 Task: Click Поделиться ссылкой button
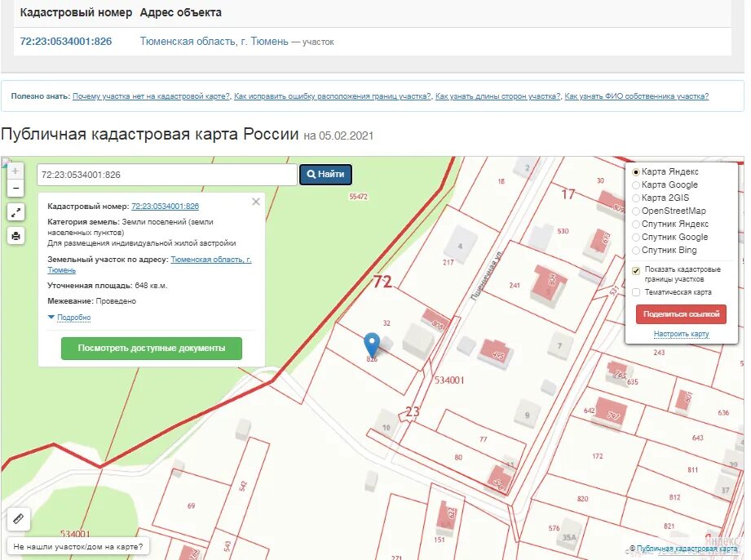point(681,314)
